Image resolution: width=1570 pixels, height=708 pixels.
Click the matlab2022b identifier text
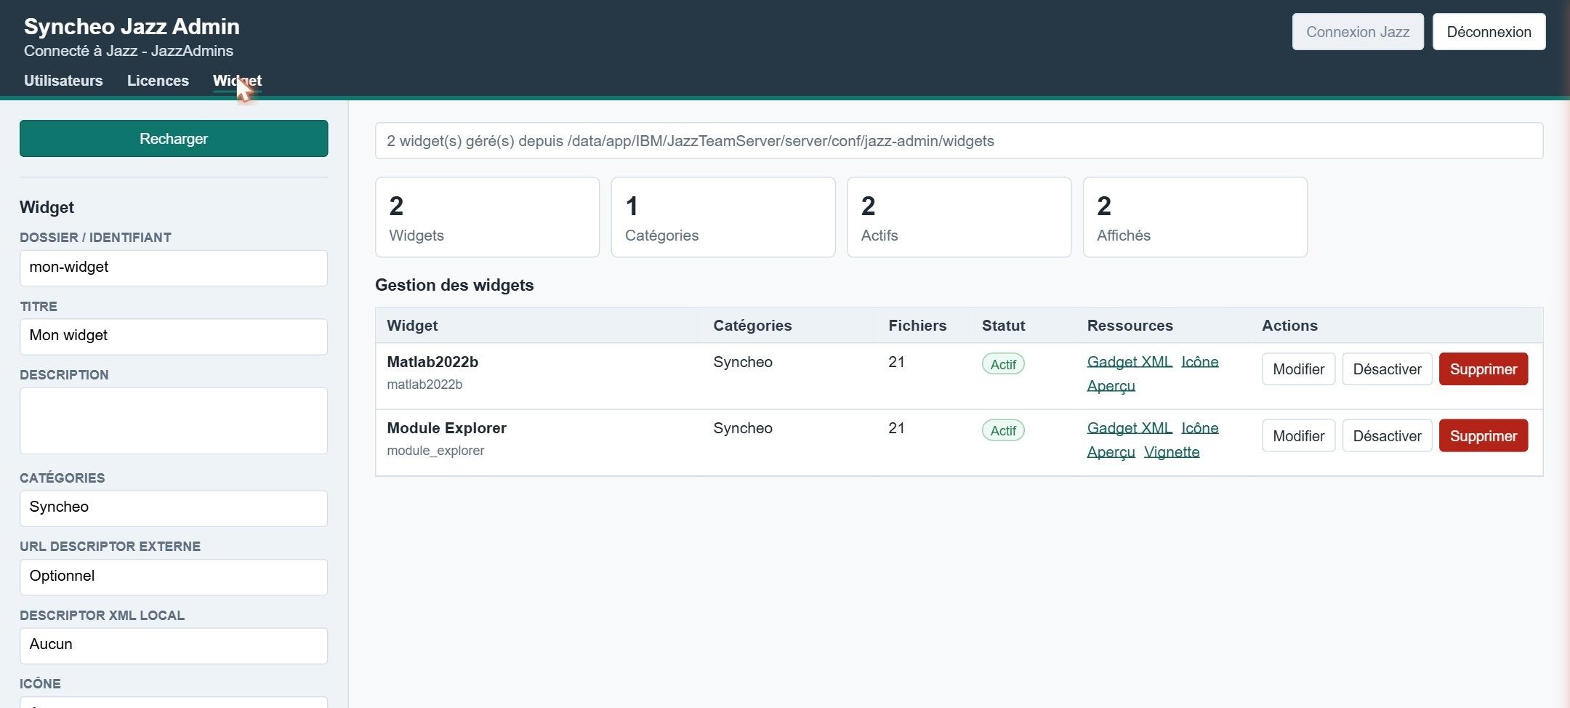click(424, 385)
